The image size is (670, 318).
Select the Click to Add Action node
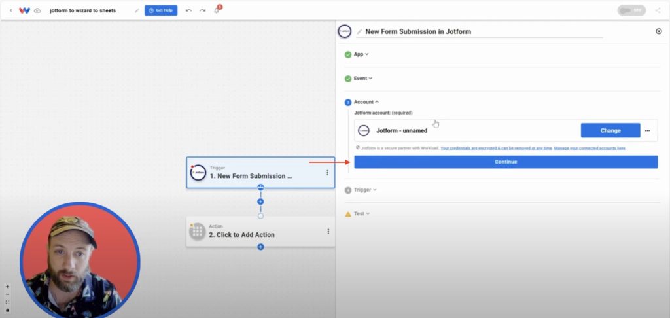click(260, 231)
